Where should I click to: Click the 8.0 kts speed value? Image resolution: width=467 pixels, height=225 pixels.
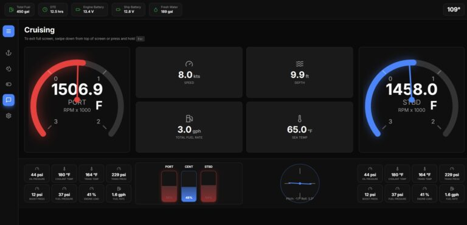click(189, 75)
